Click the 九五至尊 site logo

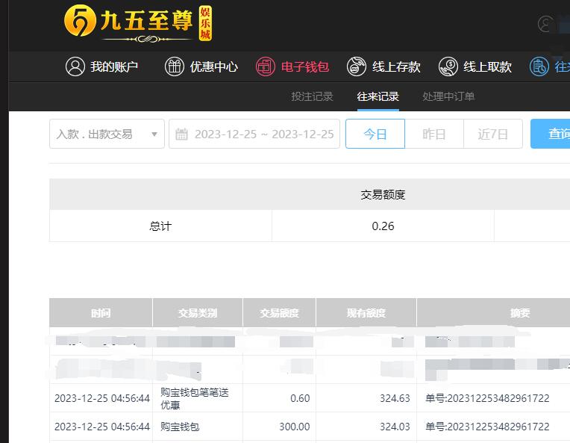pos(138,23)
